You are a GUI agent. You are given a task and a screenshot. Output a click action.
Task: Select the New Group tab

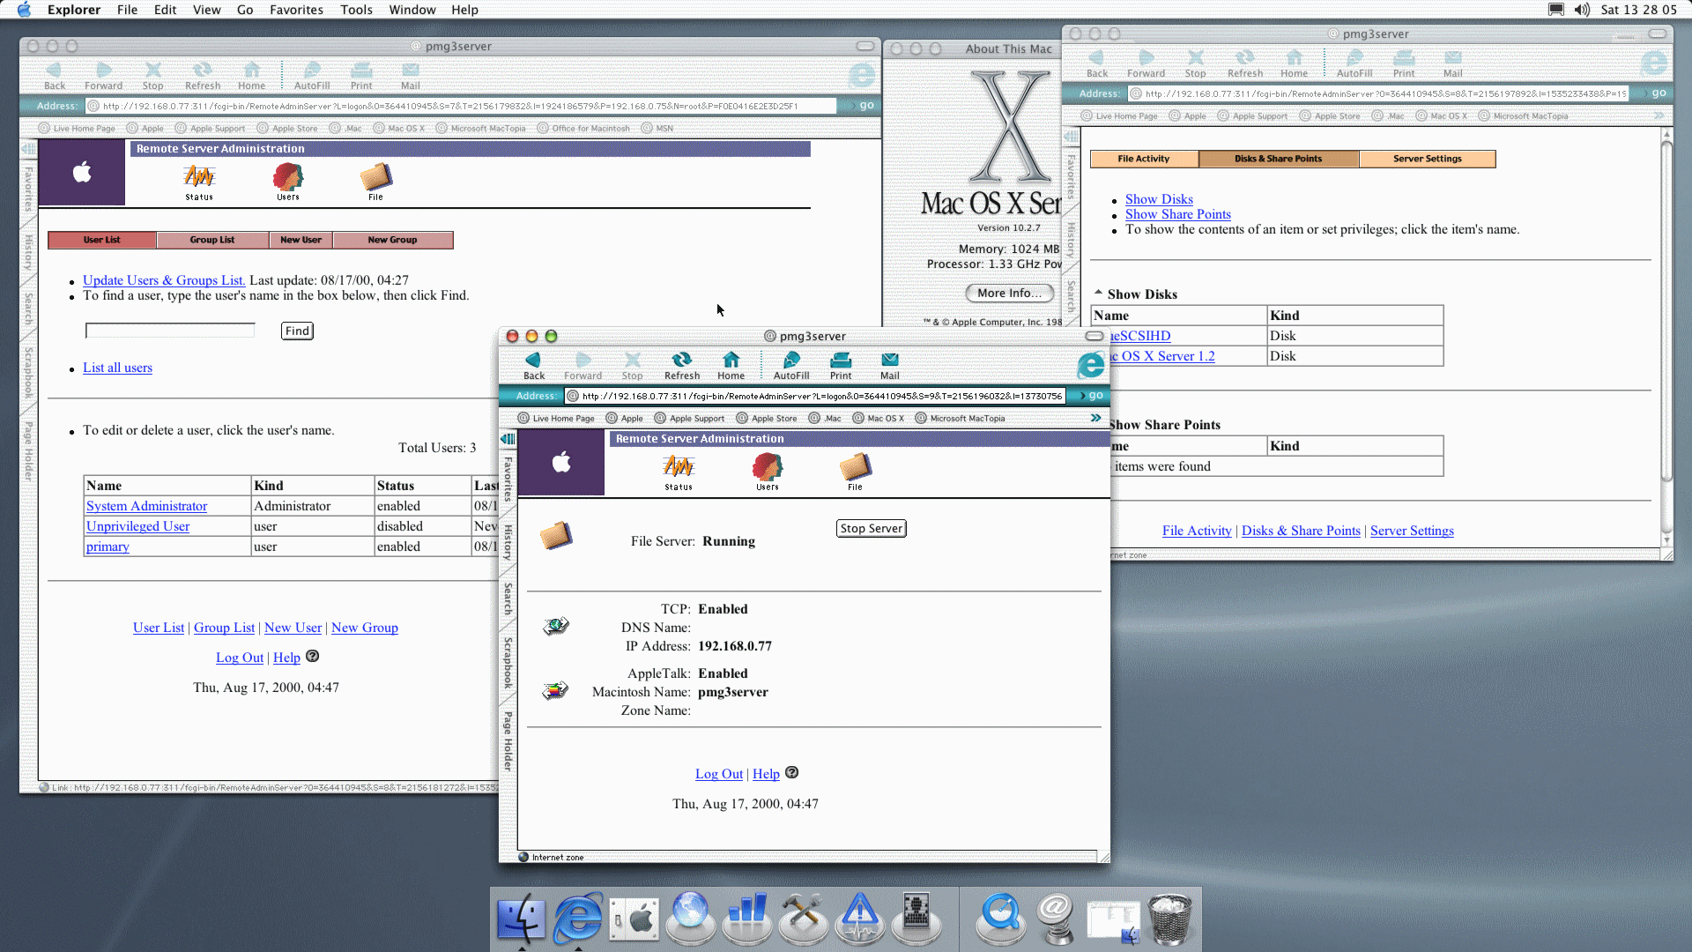[x=392, y=240]
